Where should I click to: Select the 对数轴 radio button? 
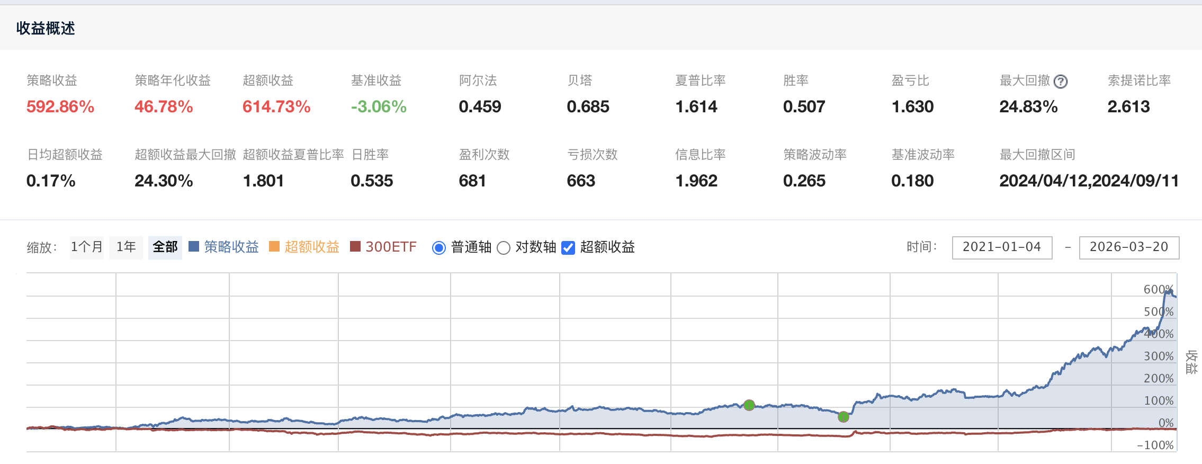click(x=504, y=248)
